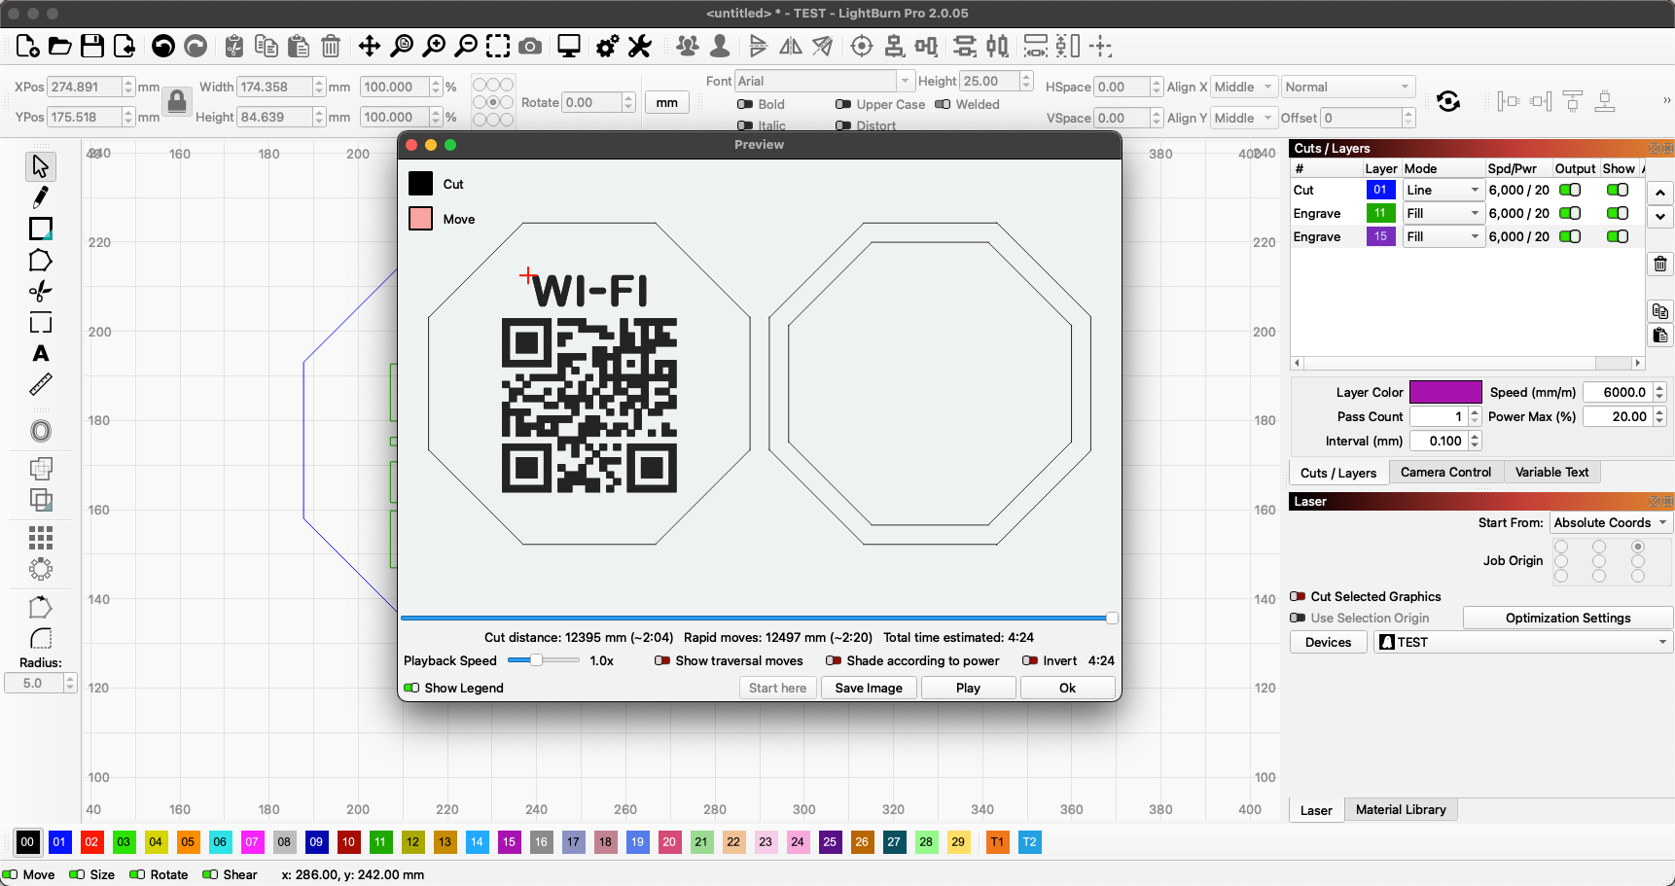This screenshot has width=1675, height=886.
Task: Expand Mode dropdown for Cut layer
Action: 1443,191
